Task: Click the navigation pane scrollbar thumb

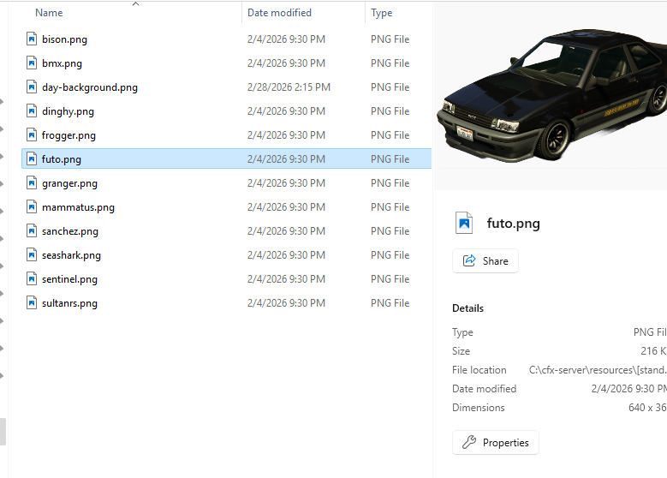Action: point(3,432)
